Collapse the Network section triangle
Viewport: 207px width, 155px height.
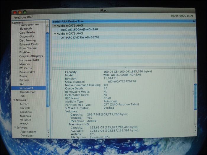point(14,100)
